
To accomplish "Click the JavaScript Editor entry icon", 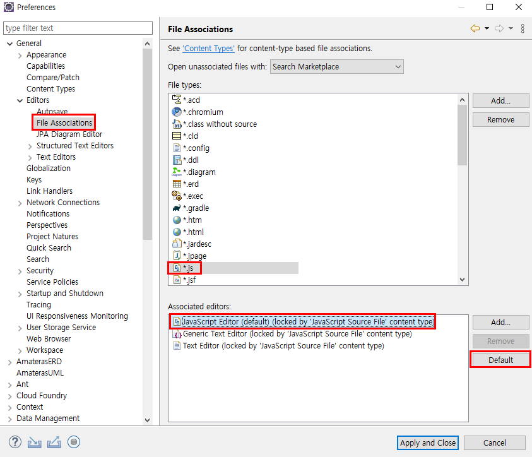I will tap(177, 321).
